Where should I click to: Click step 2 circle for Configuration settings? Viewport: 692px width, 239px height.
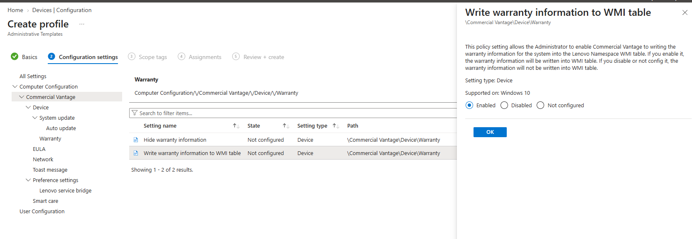pyautogui.click(x=52, y=57)
